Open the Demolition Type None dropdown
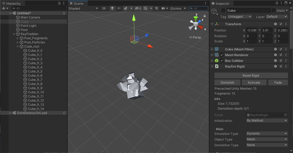The height and width of the screenshot is (153, 293). 267,145
